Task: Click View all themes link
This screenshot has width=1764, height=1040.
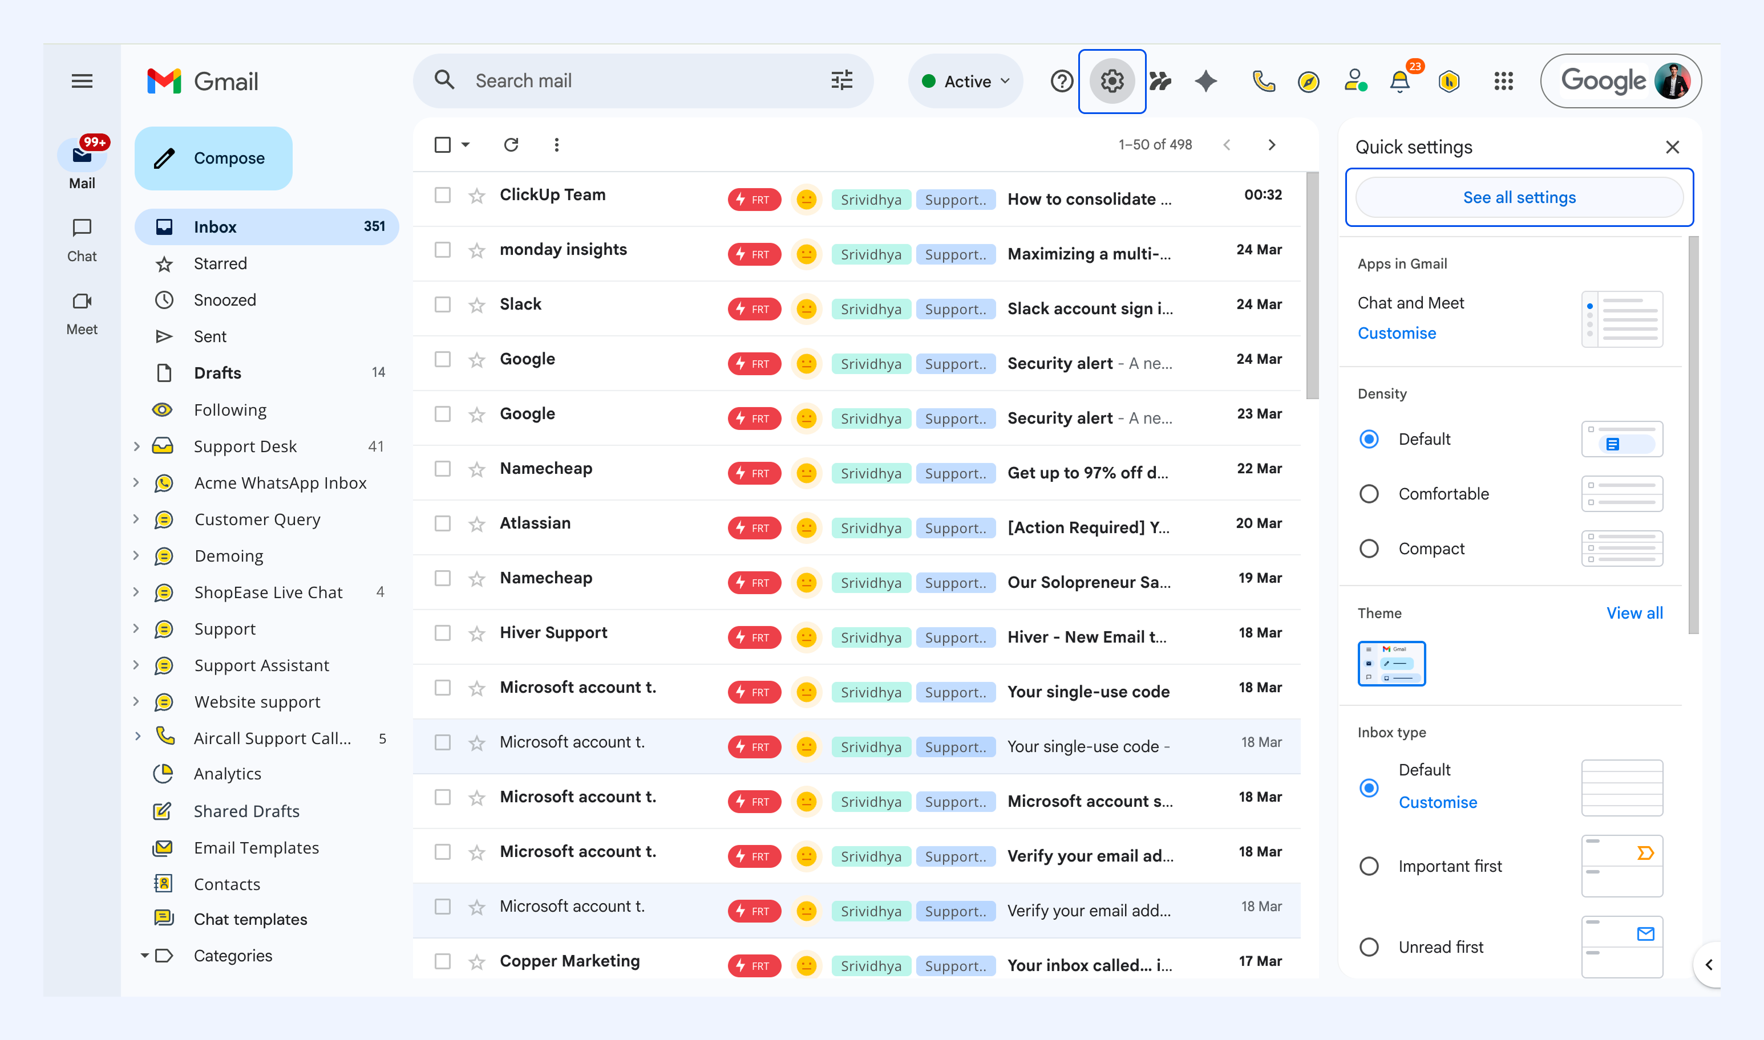Action: (x=1634, y=613)
